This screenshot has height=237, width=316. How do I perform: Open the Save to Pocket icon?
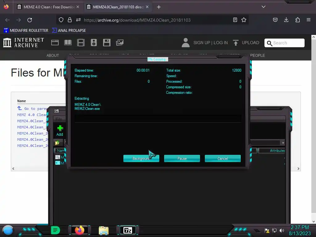275,20
